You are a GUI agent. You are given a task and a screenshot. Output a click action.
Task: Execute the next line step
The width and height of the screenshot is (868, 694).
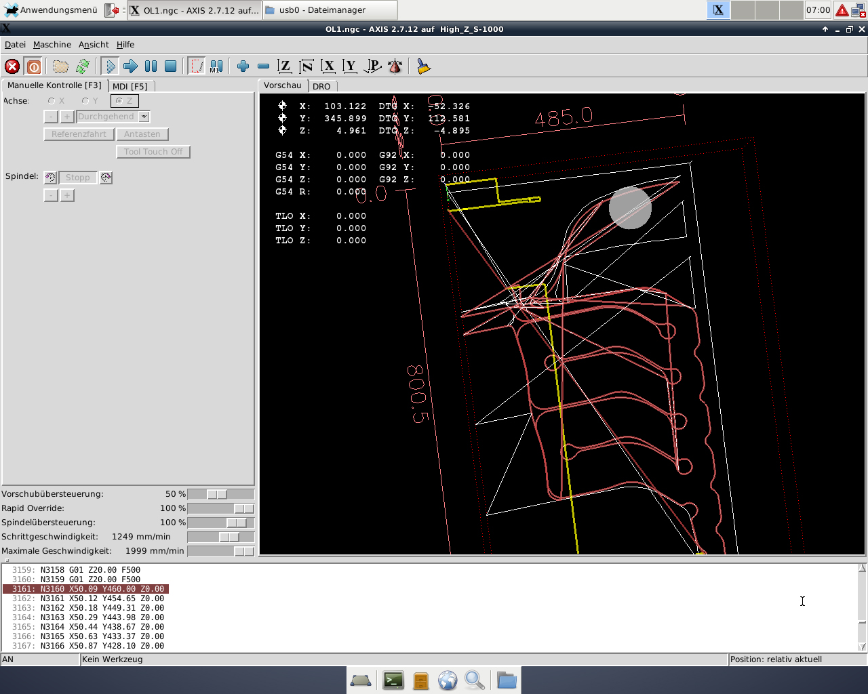(x=131, y=66)
